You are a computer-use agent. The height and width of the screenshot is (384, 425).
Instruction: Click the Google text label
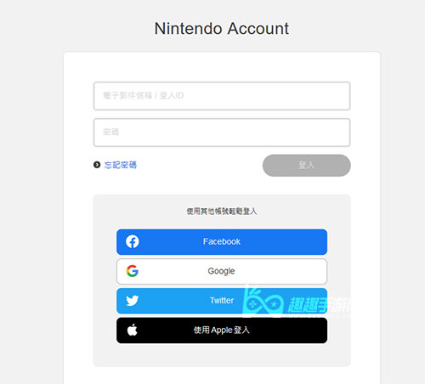pyautogui.click(x=221, y=271)
